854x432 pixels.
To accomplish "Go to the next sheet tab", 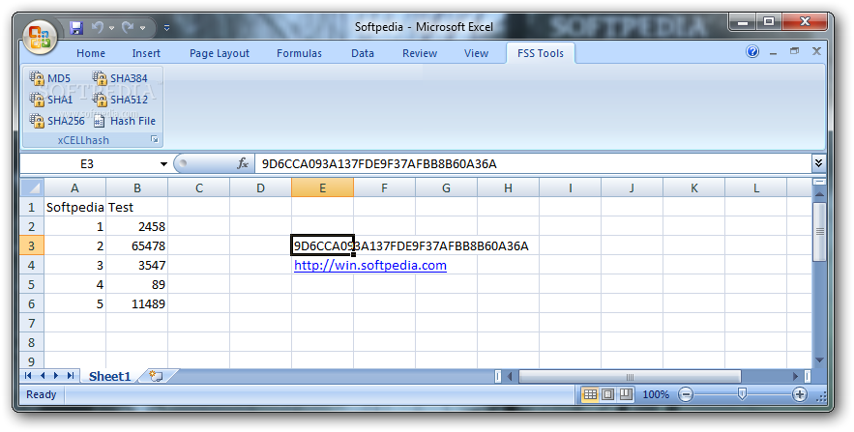I will pos(56,375).
